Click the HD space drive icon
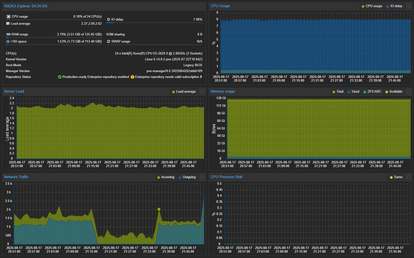Screen dimensions: 414x258 8,41
